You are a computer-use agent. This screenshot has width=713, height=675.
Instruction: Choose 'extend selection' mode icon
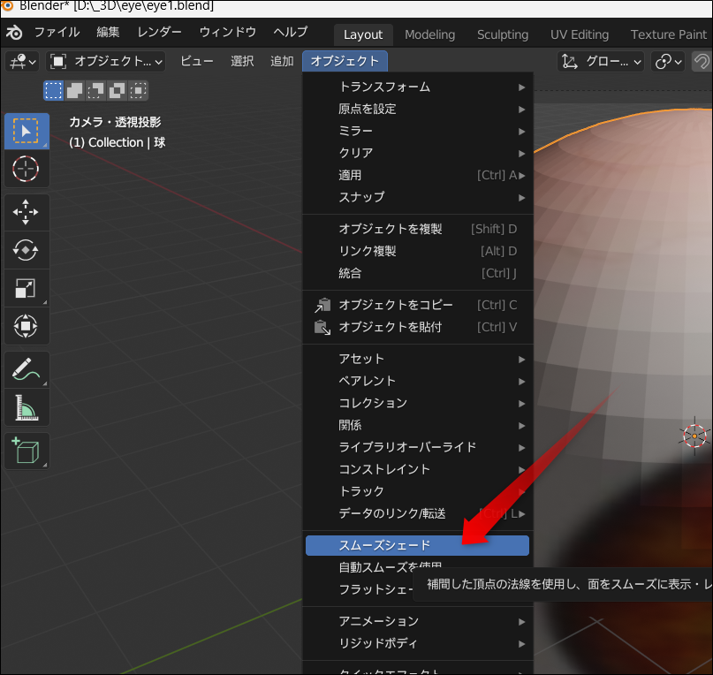pos(74,90)
